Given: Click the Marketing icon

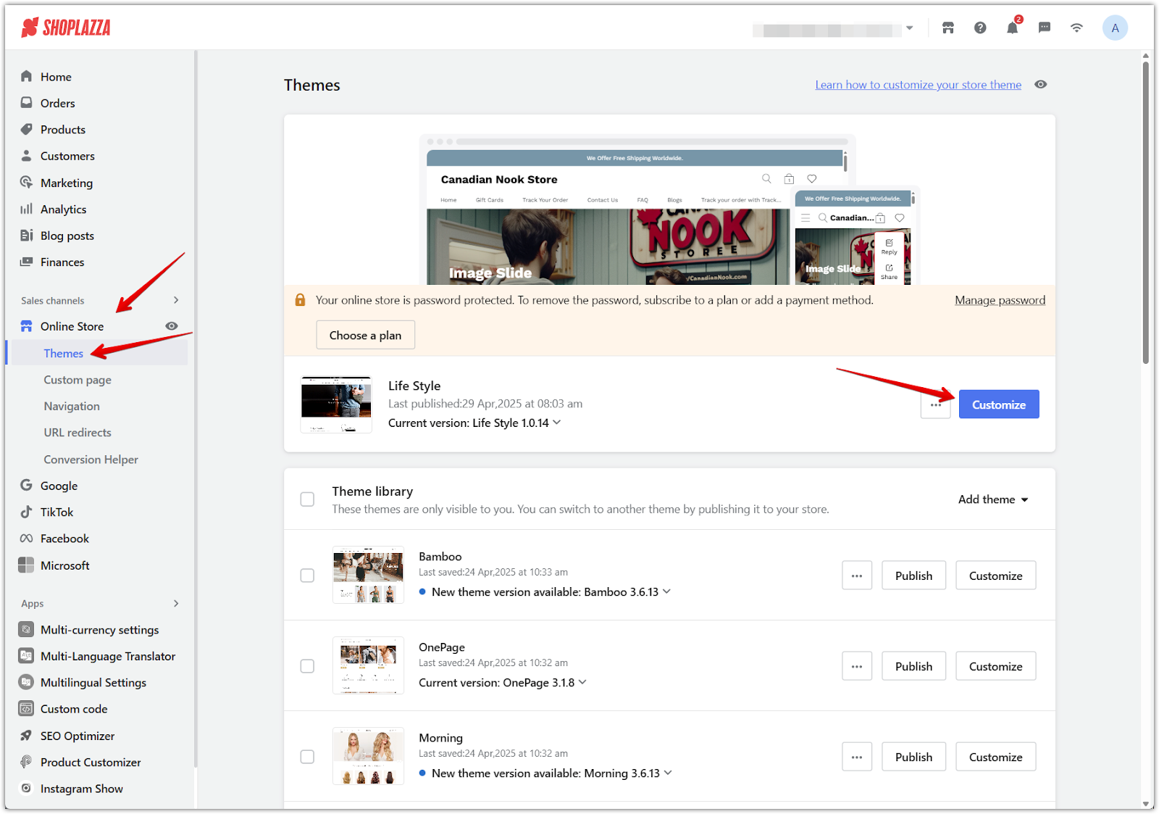Looking at the screenshot, I should (27, 183).
